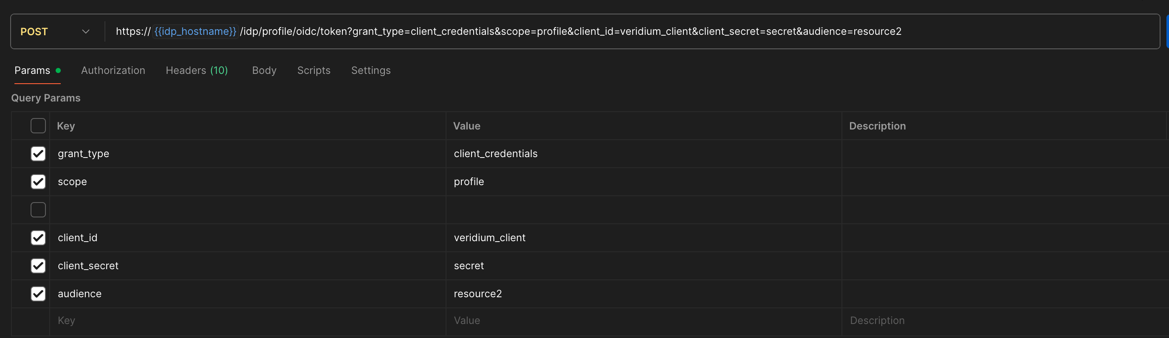Enable the empty parameter row checkbox

[x=38, y=210]
